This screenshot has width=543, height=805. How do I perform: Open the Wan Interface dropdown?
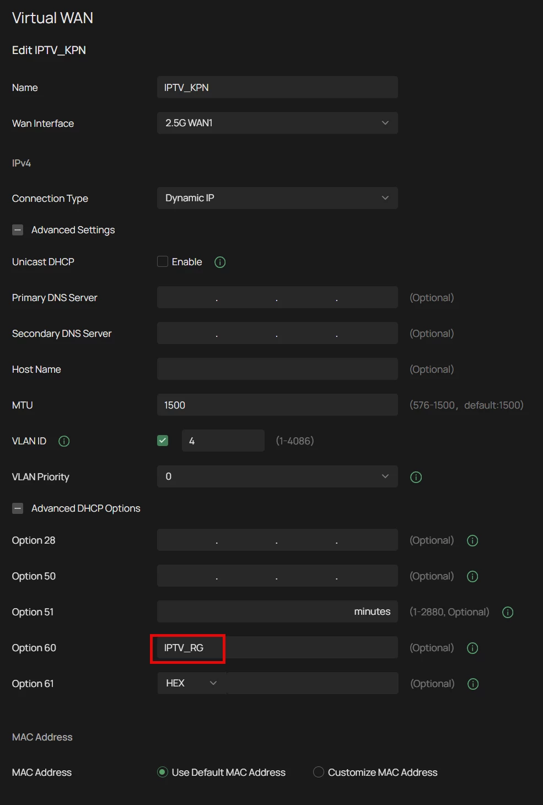[x=277, y=123]
